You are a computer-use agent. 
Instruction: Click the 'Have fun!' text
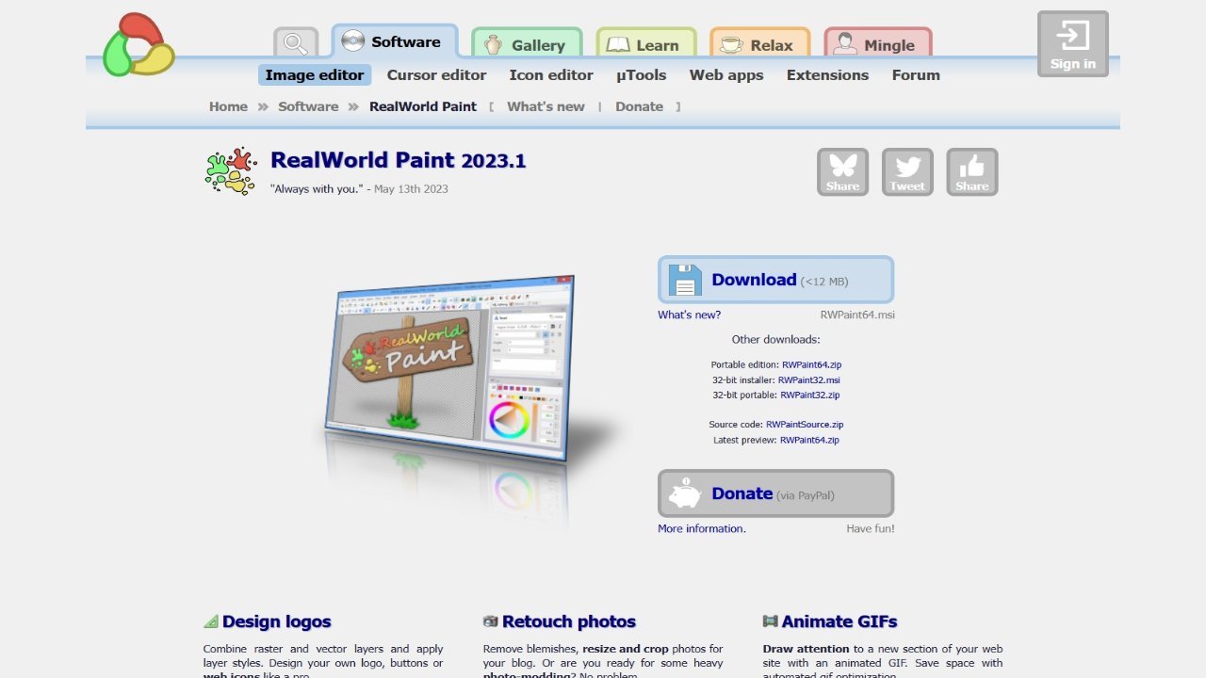[871, 528]
